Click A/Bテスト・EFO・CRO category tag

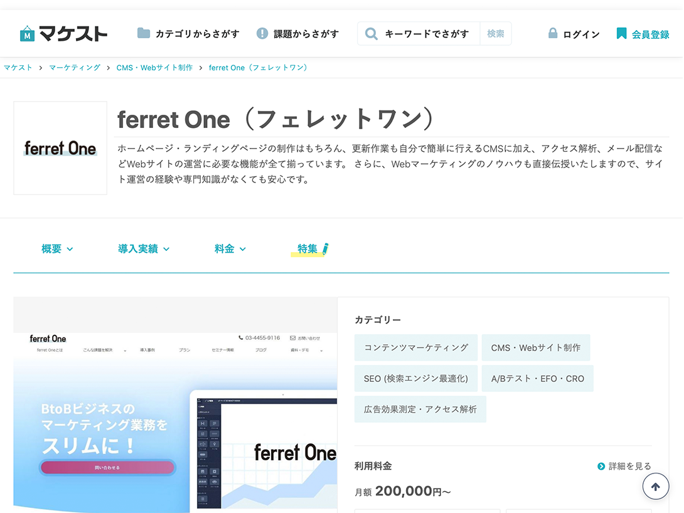point(537,378)
